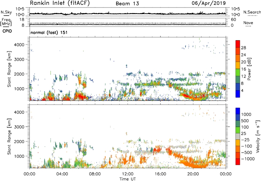This screenshot has width=261, height=181.
Task: Click the Velocity [m s-1] colorbar title
Action: [258, 136]
